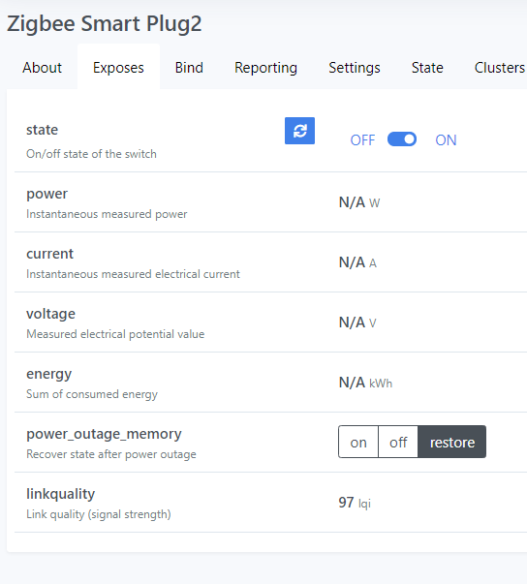Click the 'energy' property name
This screenshot has height=584, width=527.
(x=48, y=374)
